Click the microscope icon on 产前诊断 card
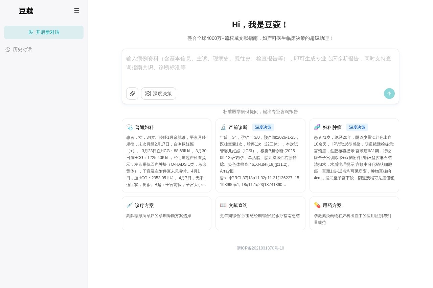 click(x=223, y=127)
